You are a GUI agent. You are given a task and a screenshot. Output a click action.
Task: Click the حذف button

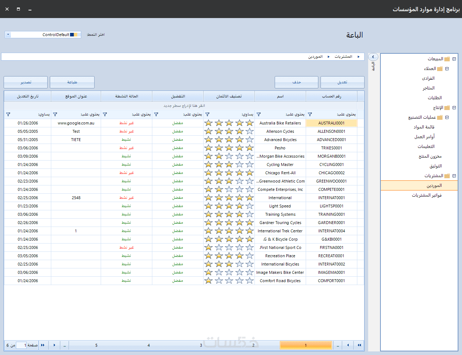pyautogui.click(x=297, y=82)
